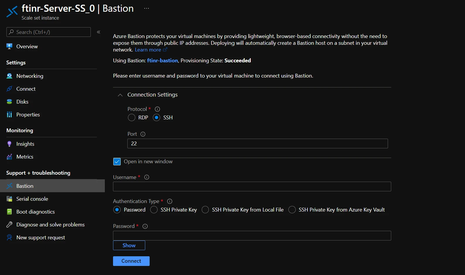
Task: Open the Learn more link
Action: coord(151,50)
